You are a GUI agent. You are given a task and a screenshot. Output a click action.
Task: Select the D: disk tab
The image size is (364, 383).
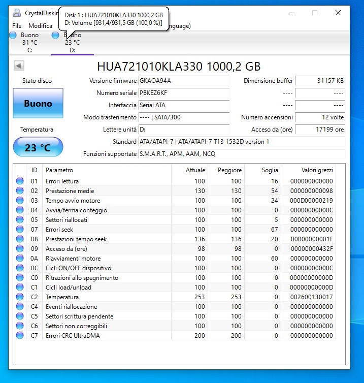(x=73, y=43)
